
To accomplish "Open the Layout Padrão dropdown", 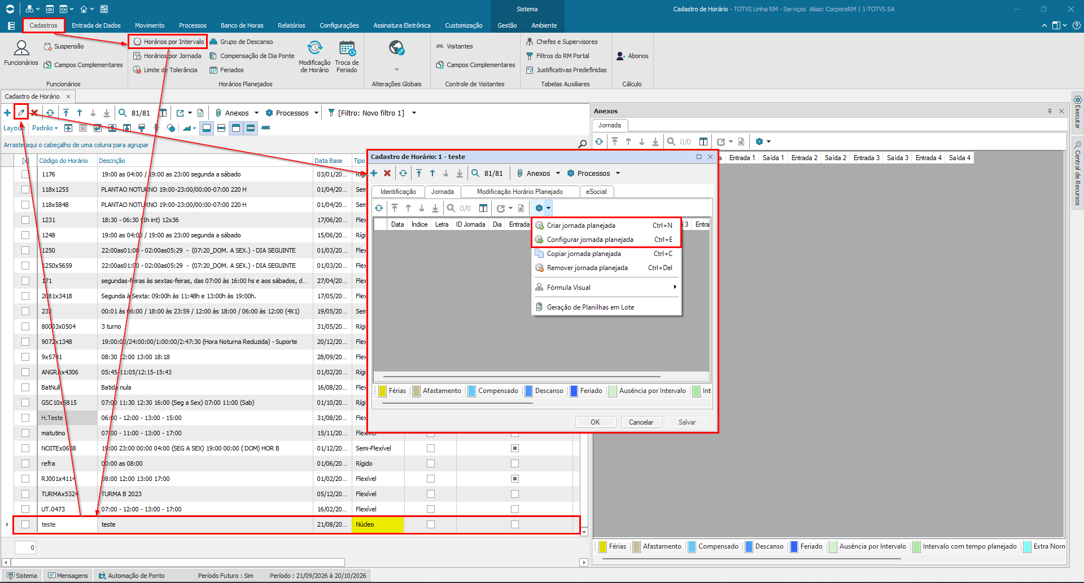I will tap(45, 128).
